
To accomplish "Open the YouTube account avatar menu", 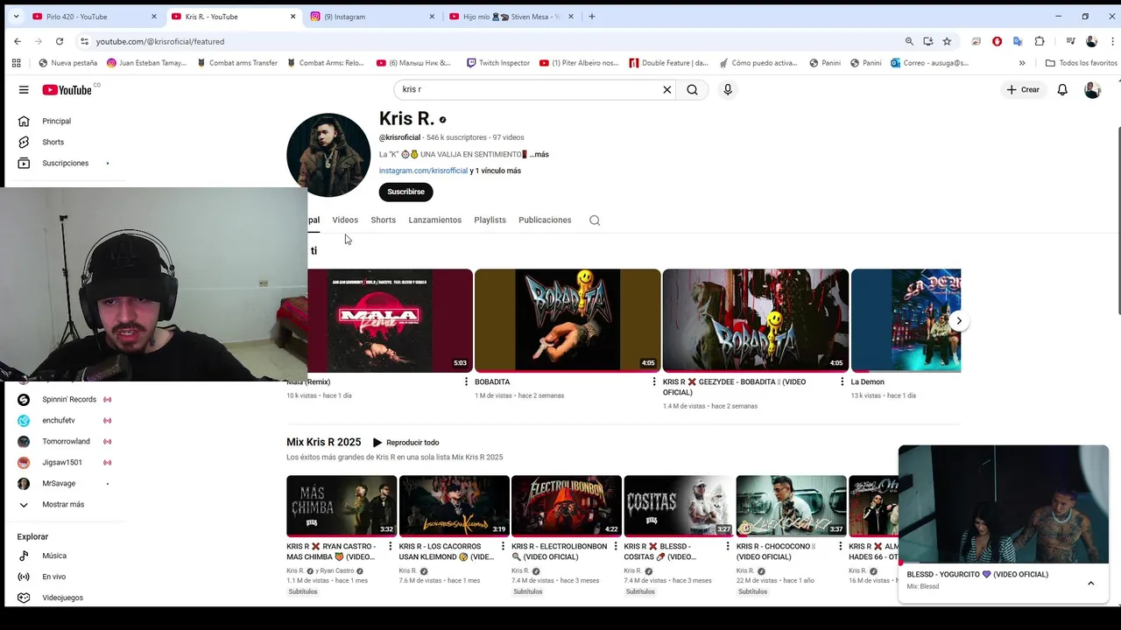I will [1092, 90].
